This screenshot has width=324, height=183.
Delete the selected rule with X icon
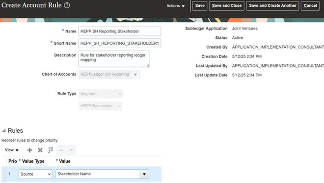pos(40,150)
